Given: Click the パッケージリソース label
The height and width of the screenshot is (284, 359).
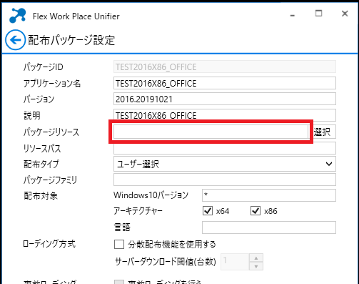Looking at the screenshot, I should click(x=51, y=132).
